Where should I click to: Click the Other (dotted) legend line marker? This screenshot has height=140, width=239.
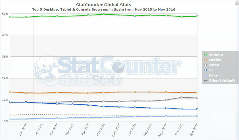pyautogui.click(x=205, y=80)
